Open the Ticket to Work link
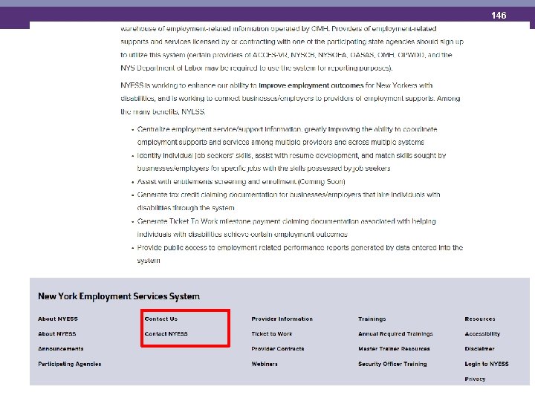Image resolution: width=535 pixels, height=401 pixels. click(272, 334)
